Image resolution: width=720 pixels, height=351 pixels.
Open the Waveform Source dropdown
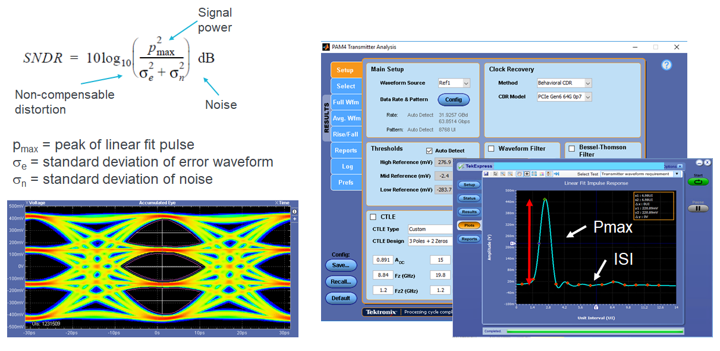454,83
